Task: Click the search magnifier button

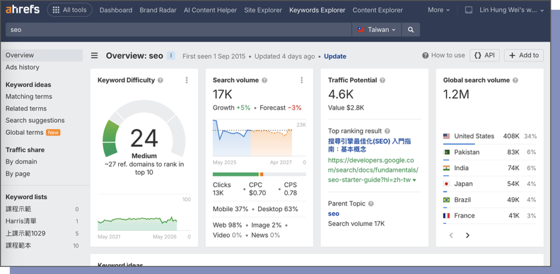Action: pyautogui.click(x=411, y=29)
